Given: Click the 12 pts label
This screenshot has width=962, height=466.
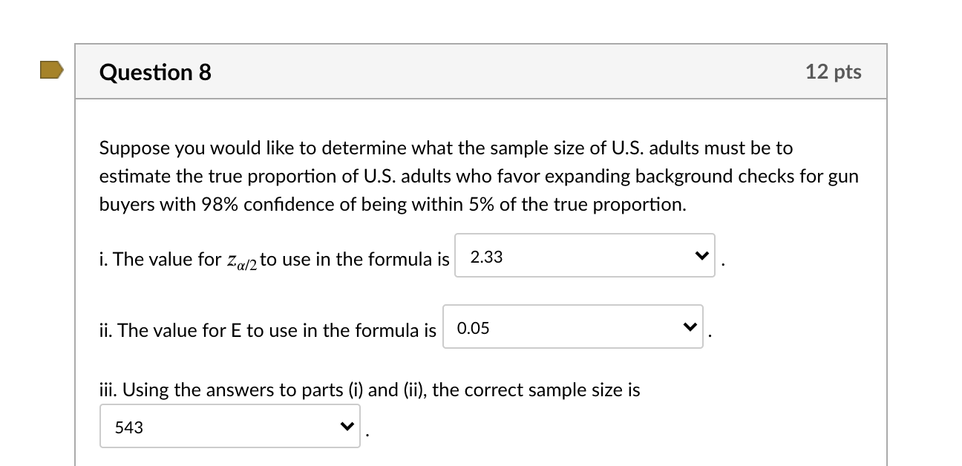Looking at the screenshot, I should pyautogui.click(x=833, y=72).
